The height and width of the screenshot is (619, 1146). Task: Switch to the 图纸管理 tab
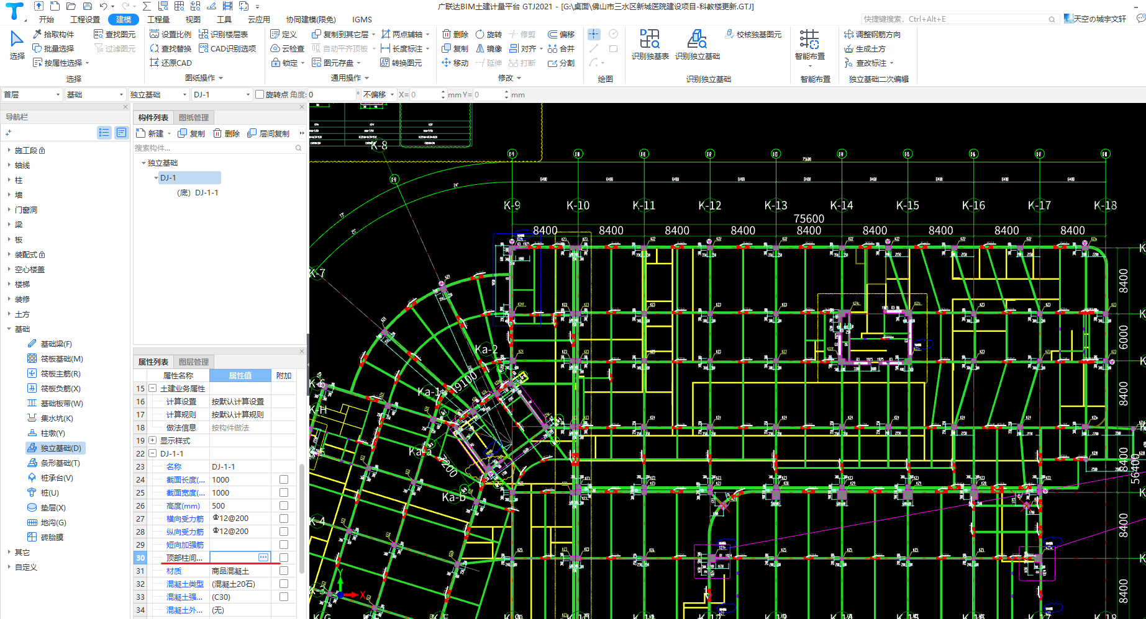point(194,117)
